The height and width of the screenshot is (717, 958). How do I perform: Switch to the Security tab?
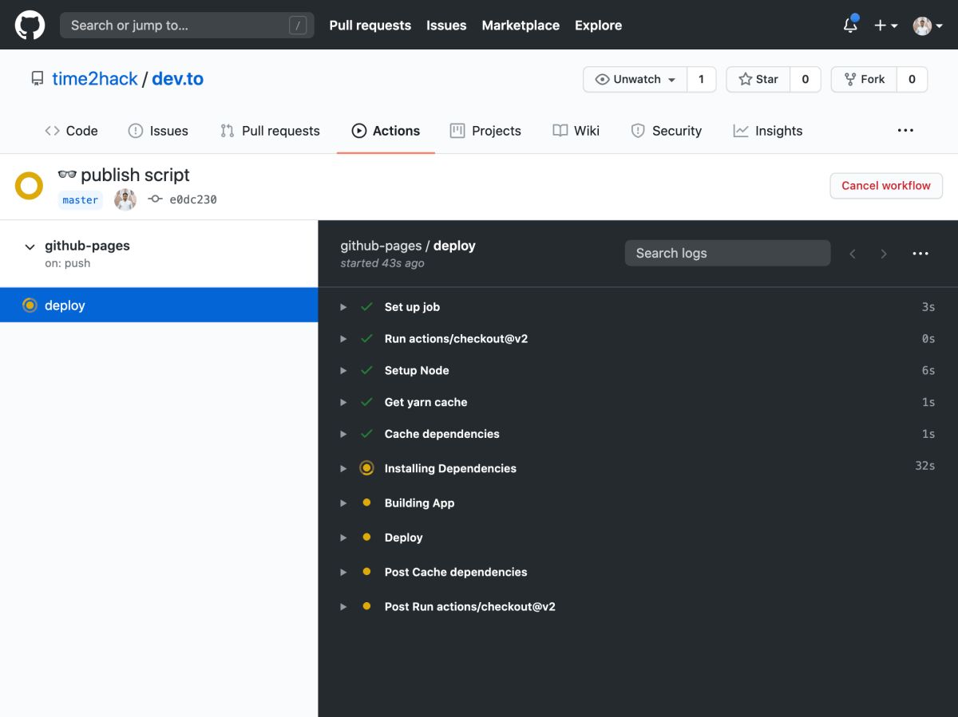point(666,131)
